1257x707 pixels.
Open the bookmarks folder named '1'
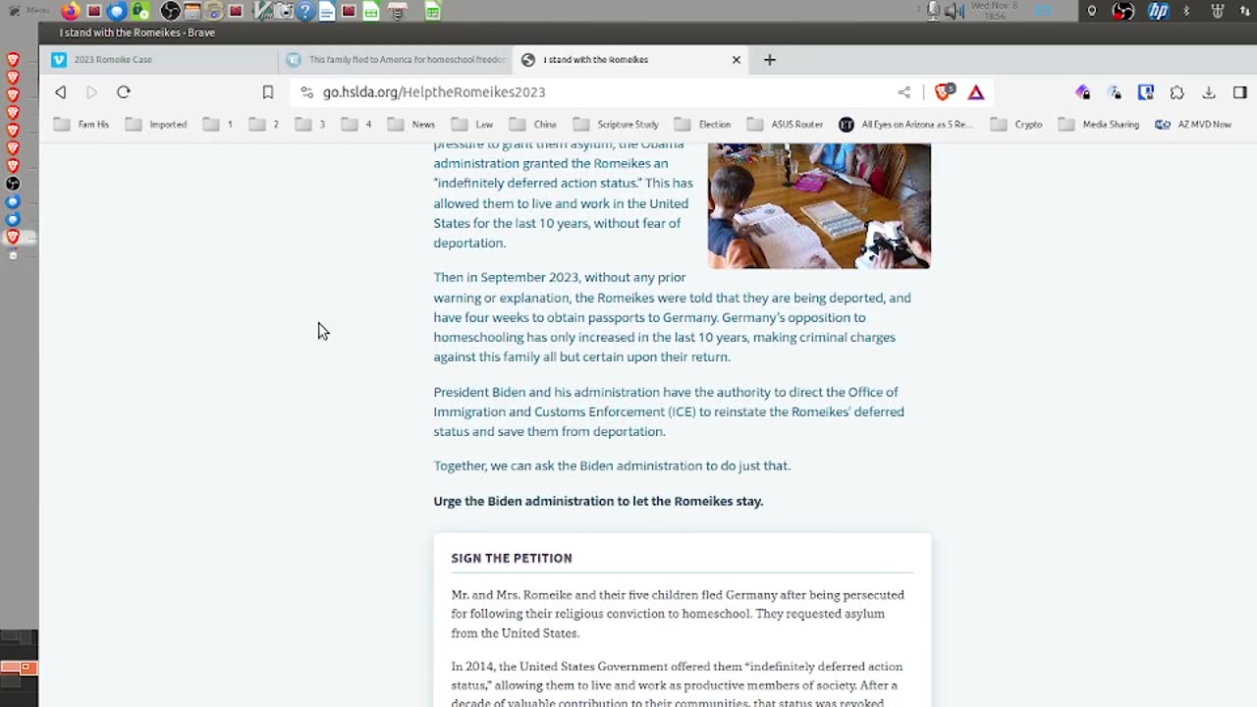(219, 125)
